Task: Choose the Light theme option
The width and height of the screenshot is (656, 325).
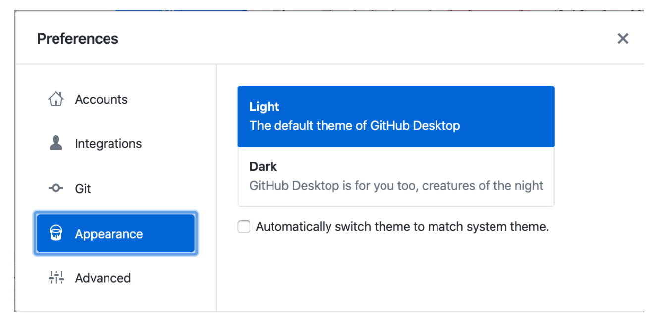Action: (x=396, y=116)
